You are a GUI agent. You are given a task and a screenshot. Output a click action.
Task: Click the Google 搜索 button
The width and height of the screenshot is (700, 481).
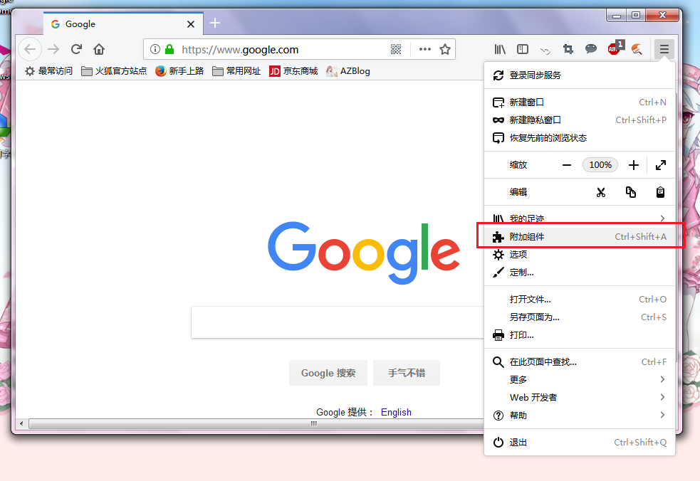(x=328, y=373)
